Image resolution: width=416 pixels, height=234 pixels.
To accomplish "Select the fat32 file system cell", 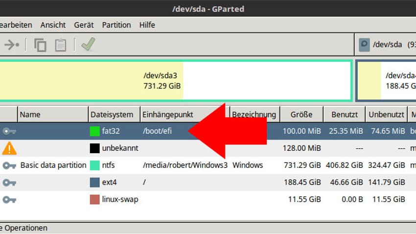I will pos(111,131).
